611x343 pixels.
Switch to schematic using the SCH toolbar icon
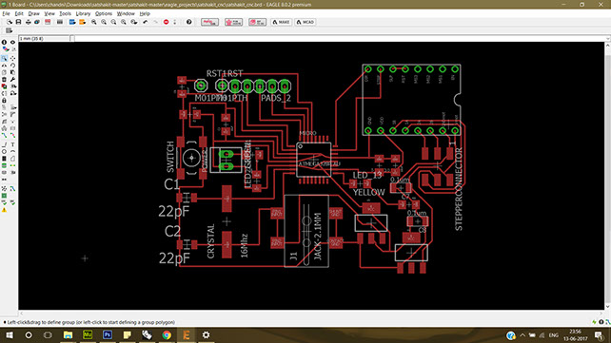tap(48, 22)
